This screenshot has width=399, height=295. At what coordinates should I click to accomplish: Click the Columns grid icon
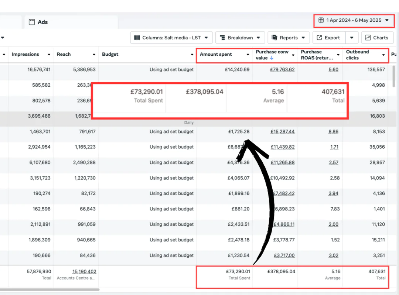137,38
